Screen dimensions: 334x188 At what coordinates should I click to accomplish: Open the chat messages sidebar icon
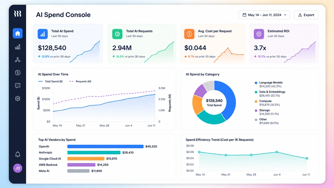pyautogui.click(x=18, y=86)
